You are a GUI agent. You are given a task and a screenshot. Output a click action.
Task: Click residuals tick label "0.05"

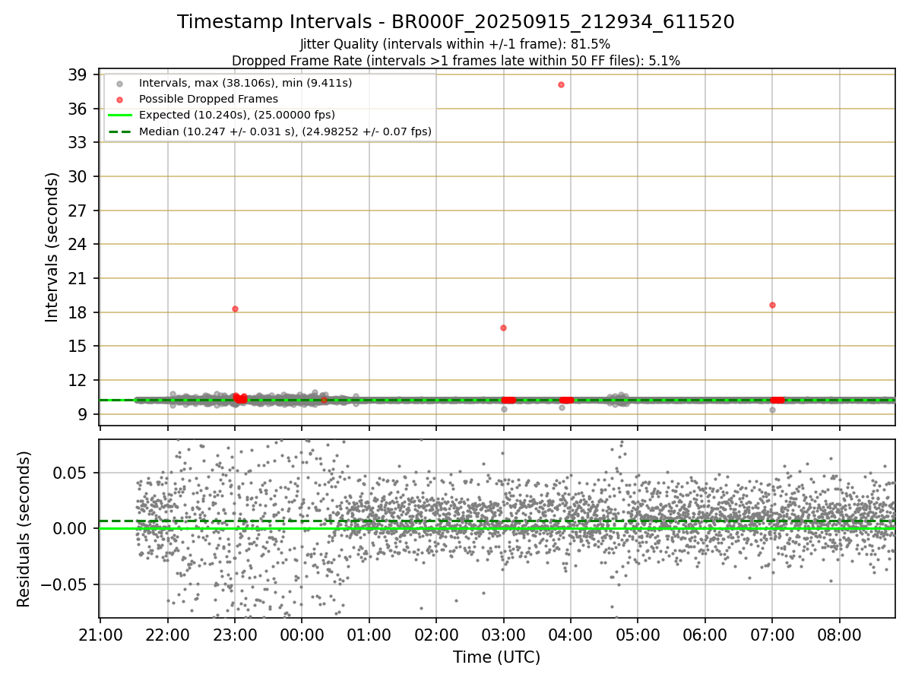71,473
